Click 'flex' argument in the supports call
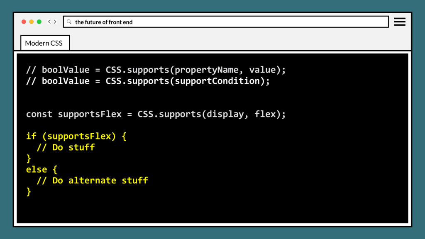The width and height of the screenshot is (425, 239). pyautogui.click(x=265, y=114)
